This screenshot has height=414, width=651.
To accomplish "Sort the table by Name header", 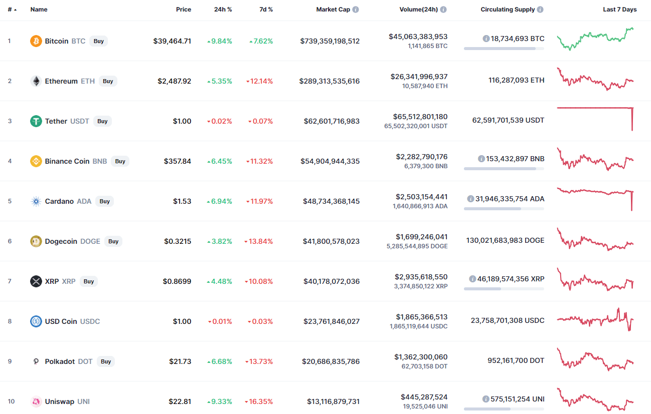I will (x=38, y=10).
